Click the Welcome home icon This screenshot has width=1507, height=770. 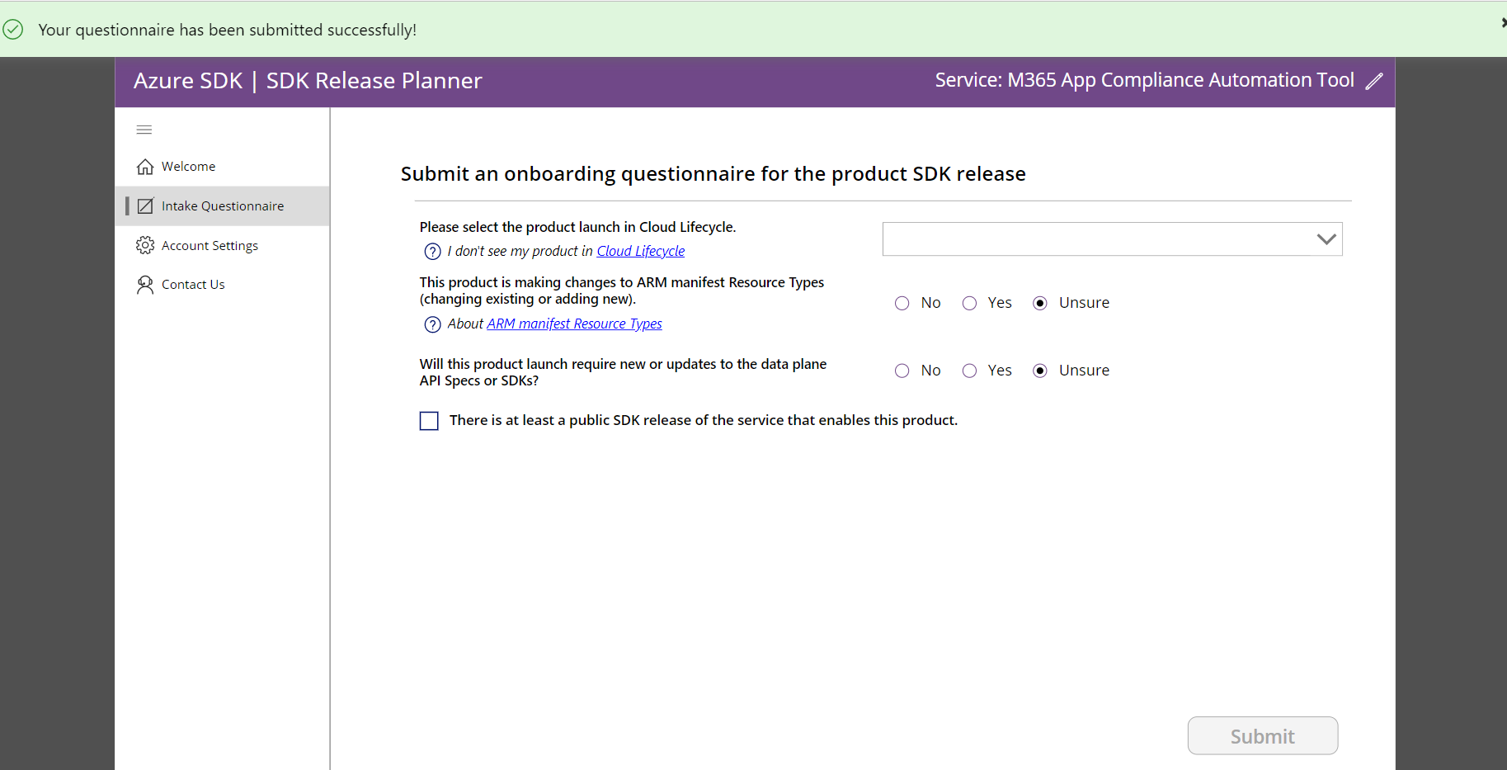tap(145, 166)
